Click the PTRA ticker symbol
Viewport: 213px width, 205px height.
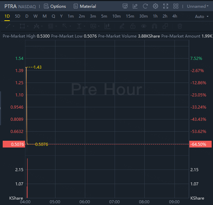(10, 6)
